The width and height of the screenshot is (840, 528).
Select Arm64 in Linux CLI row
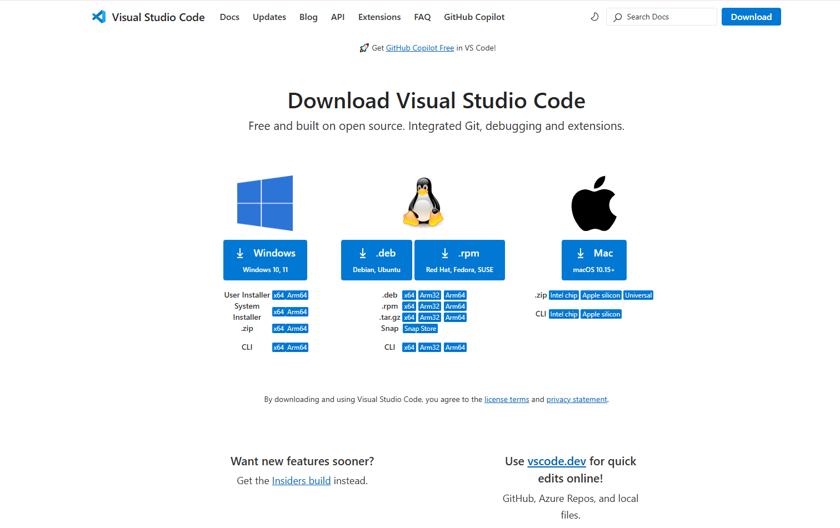click(455, 348)
